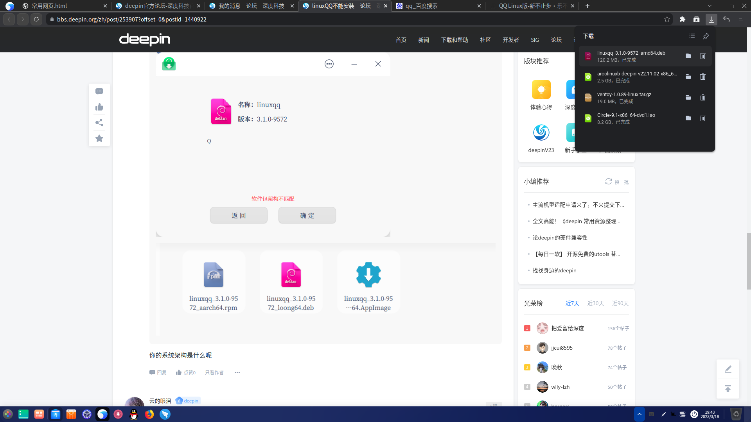
Task: Expand the browser tab list chevron
Action: pos(710,6)
